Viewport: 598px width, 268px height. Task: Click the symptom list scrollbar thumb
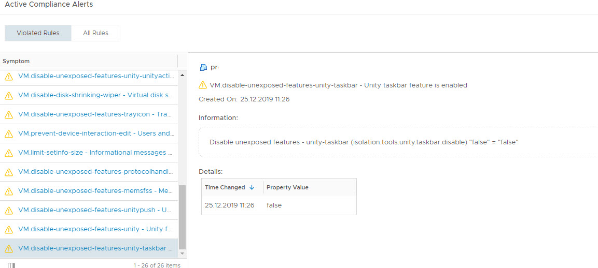tap(182, 217)
